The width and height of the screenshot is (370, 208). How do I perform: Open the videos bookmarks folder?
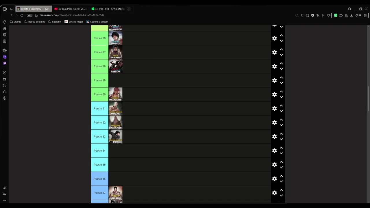[x=16, y=22]
